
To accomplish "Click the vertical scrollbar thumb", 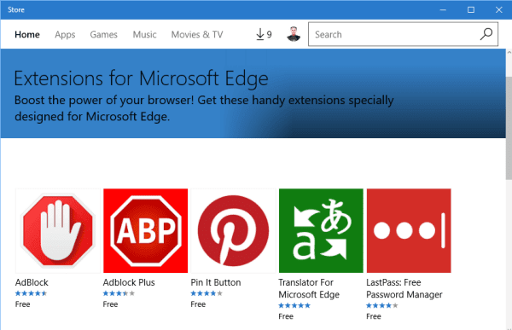I will pyautogui.click(x=509, y=128).
